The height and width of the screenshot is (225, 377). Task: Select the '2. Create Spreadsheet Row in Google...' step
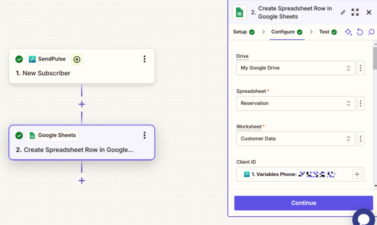coord(82,142)
